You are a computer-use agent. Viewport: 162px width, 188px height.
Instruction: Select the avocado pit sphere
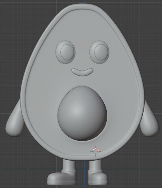coord(82,113)
